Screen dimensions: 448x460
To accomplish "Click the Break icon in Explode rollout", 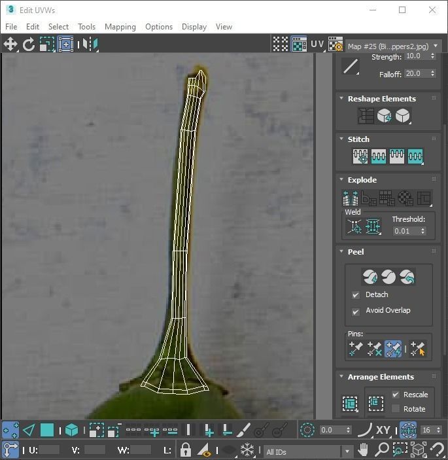I will point(351,198).
